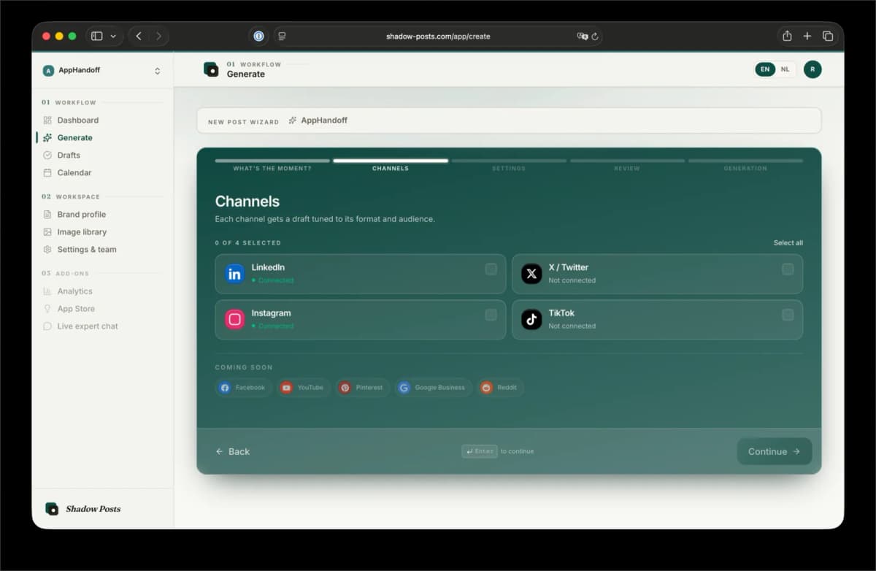Show Safari tab overview
This screenshot has height=571, width=876.
pyautogui.click(x=828, y=36)
